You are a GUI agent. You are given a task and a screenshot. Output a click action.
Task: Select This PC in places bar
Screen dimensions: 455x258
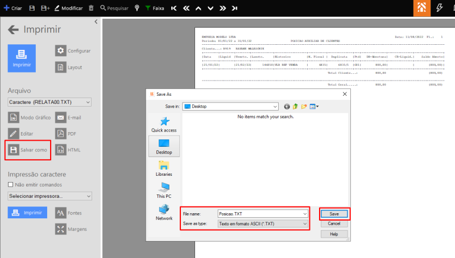[164, 191]
